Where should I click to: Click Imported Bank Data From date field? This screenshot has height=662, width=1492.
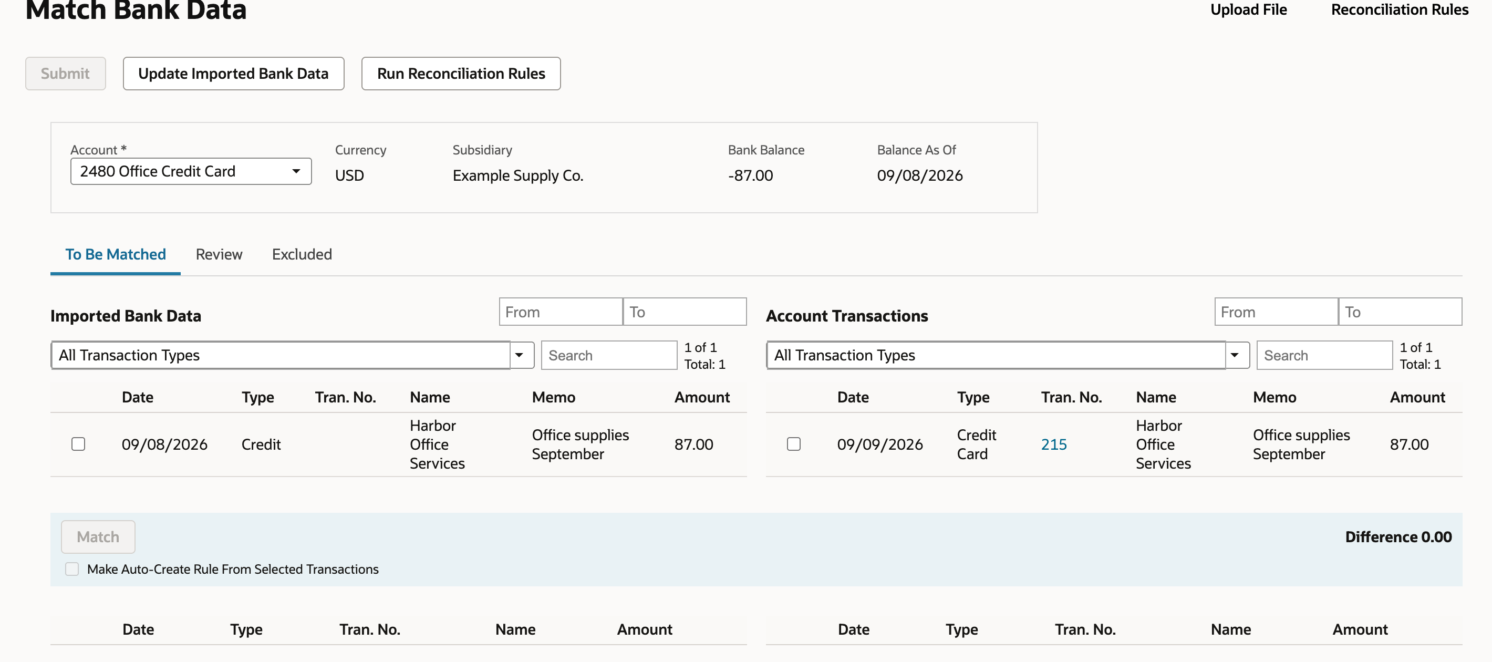click(x=561, y=312)
